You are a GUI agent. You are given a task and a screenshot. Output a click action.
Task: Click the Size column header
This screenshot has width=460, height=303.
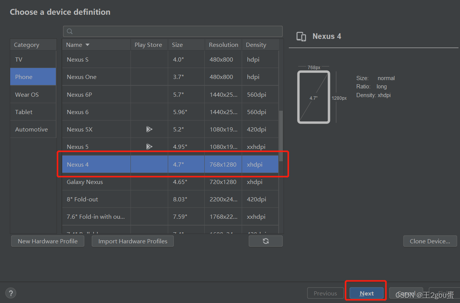tap(186, 45)
